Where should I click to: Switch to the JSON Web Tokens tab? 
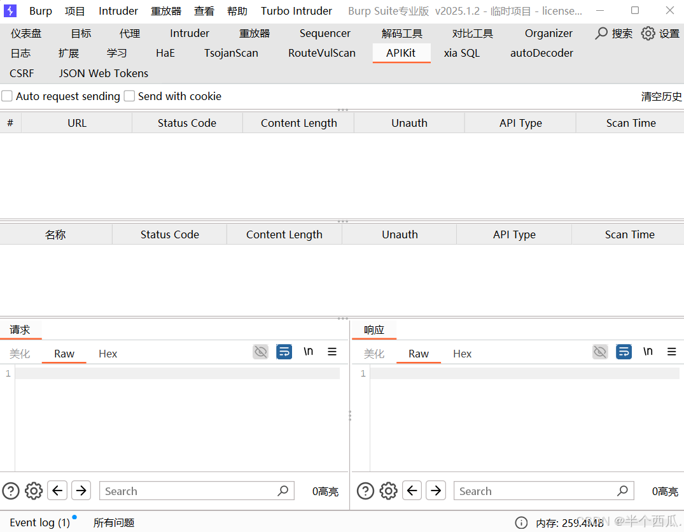(x=103, y=73)
